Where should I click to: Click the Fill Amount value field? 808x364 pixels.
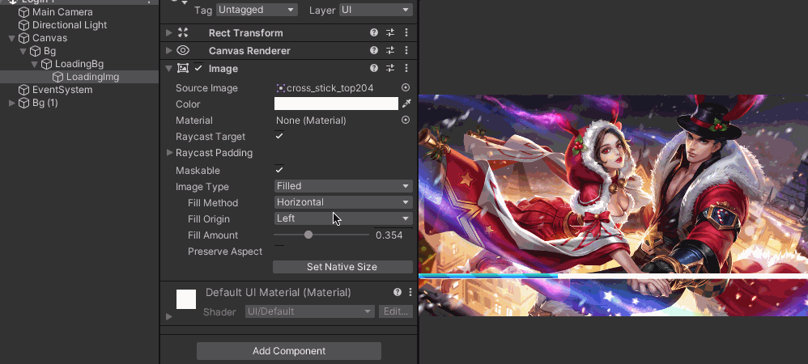393,235
